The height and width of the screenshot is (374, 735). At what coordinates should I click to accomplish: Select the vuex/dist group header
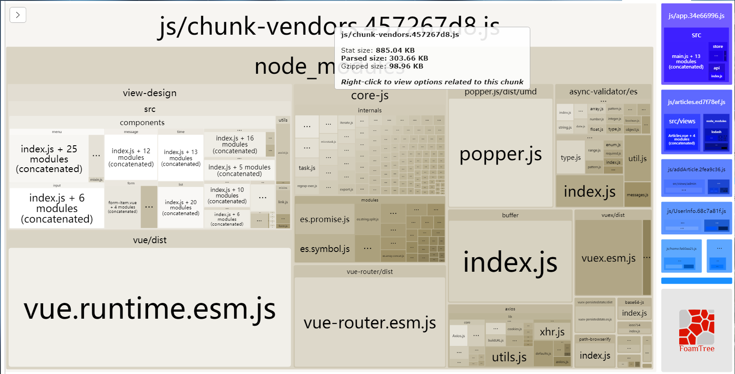tap(613, 215)
